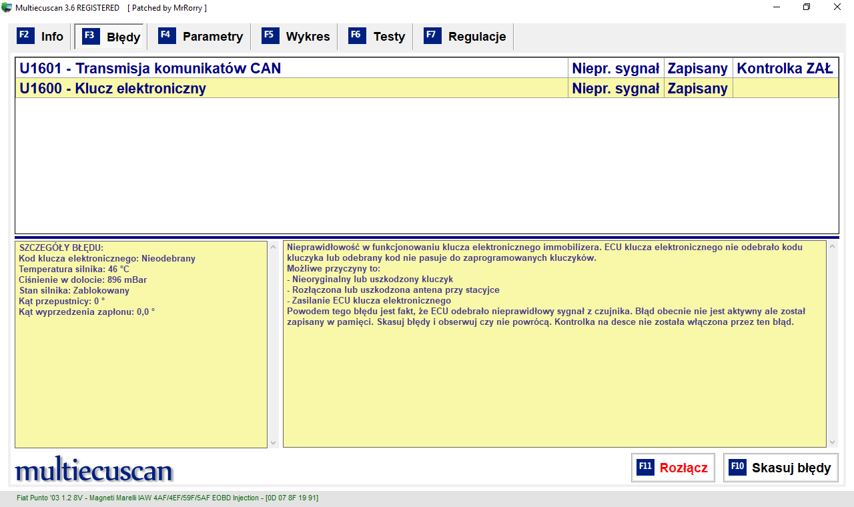
Task: Click the F5 key badge beside Wykres
Action: click(270, 36)
